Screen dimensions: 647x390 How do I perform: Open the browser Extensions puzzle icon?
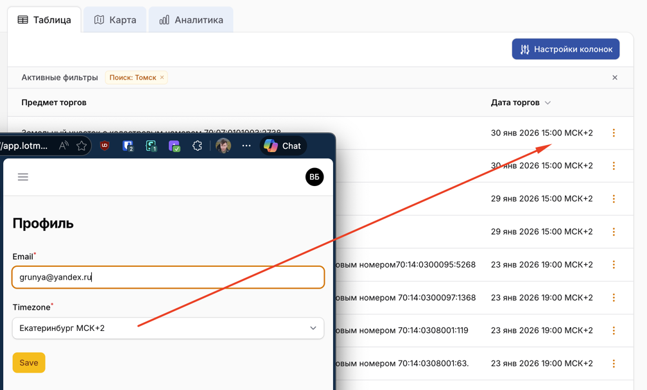197,146
